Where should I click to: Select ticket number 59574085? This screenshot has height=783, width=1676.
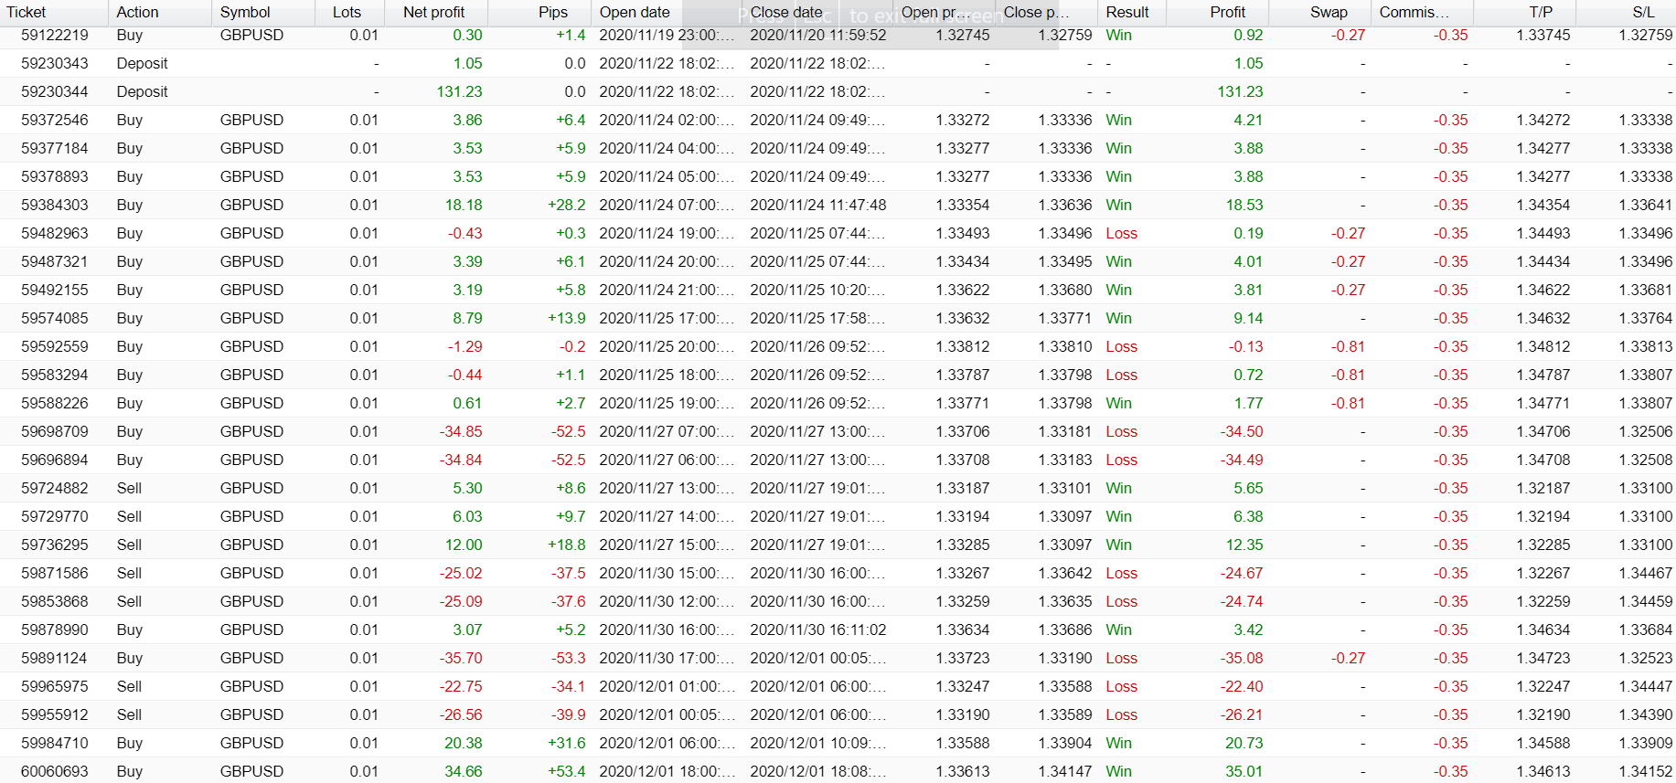pyautogui.click(x=55, y=318)
